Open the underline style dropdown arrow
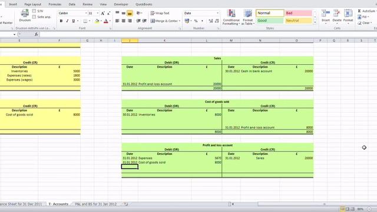The height and width of the screenshot is (212, 377). point(78,21)
